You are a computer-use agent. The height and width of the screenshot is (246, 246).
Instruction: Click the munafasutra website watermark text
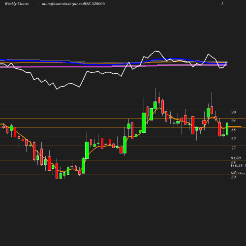pos(63,4)
